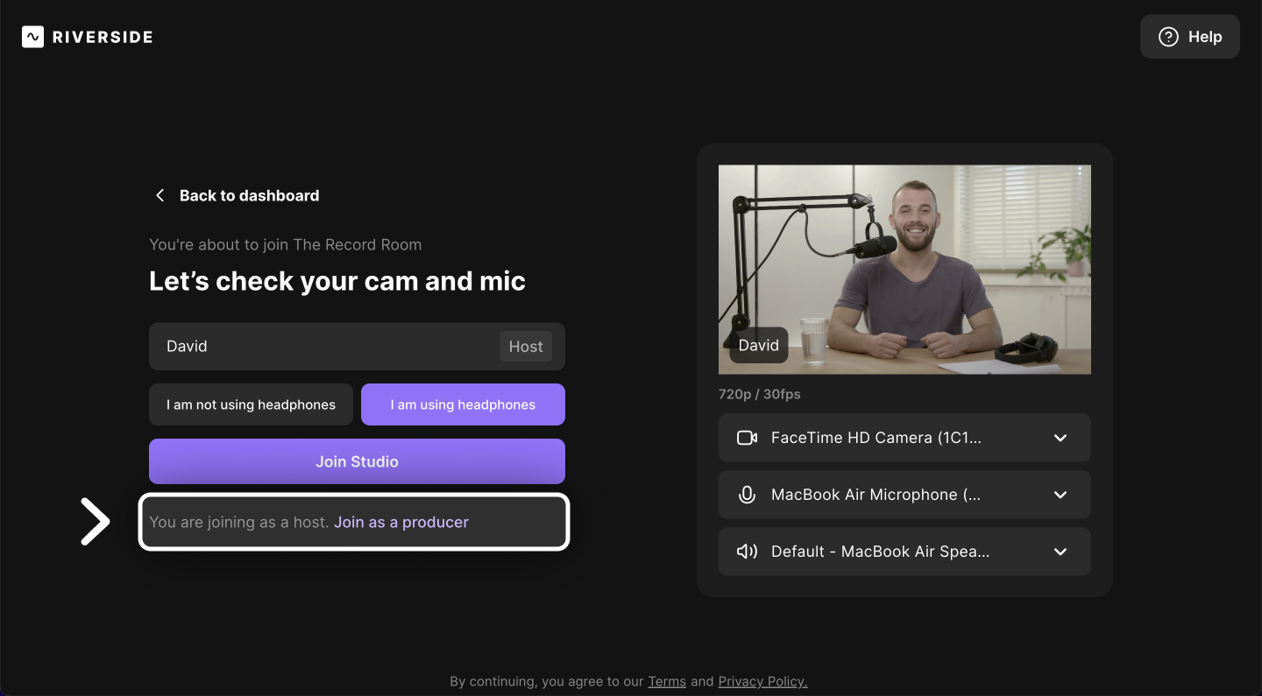Open the Privacy Policy link
The image size is (1262, 696).
(762, 681)
